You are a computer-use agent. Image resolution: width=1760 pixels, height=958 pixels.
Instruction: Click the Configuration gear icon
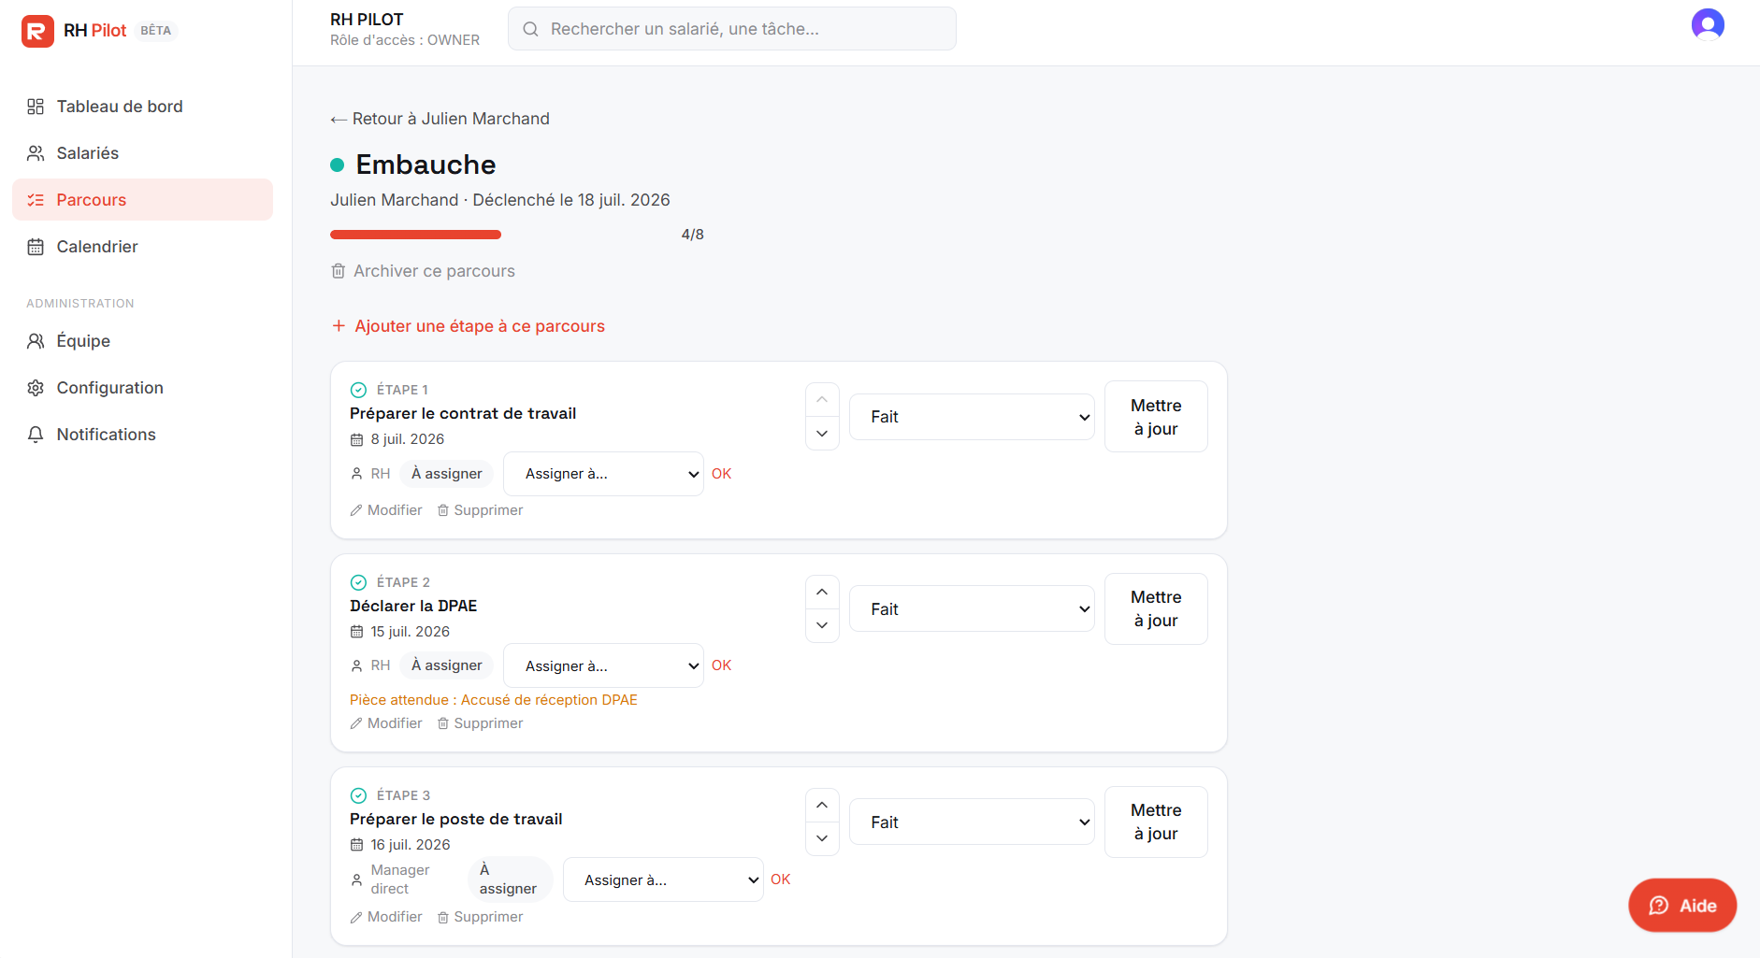(x=36, y=388)
